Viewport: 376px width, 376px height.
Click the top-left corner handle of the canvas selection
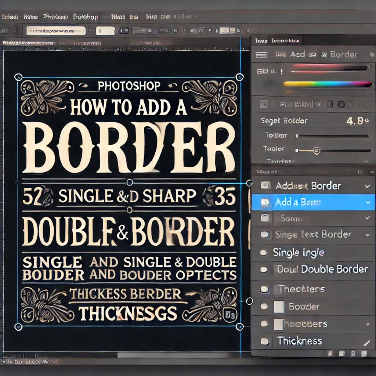click(18, 77)
